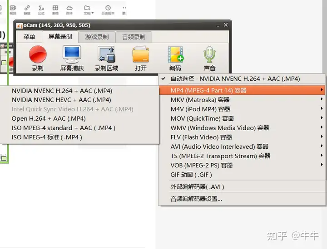Switch to the 屏幕录制 tab
The width and height of the screenshot is (327, 249).
tap(60, 37)
